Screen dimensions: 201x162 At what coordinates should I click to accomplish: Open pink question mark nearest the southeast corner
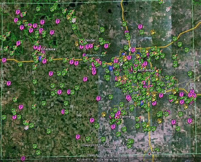[x=190, y=121]
